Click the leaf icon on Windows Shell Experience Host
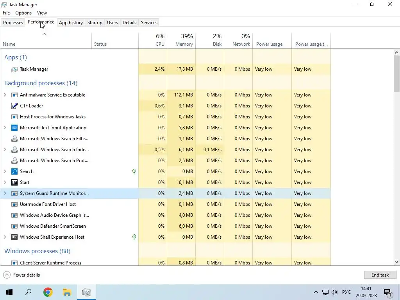 point(134,237)
